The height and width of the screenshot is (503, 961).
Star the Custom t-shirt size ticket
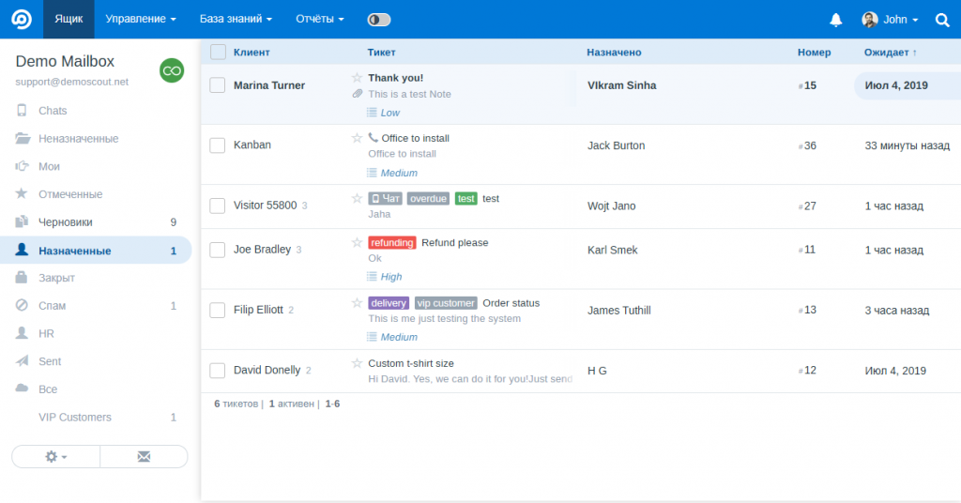click(x=357, y=363)
